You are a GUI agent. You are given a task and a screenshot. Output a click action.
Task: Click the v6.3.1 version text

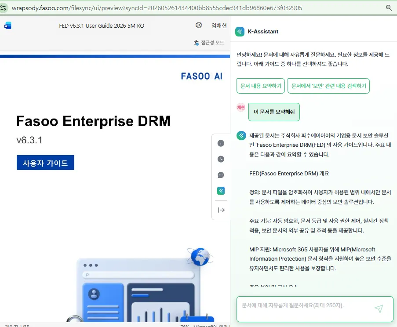point(29,140)
